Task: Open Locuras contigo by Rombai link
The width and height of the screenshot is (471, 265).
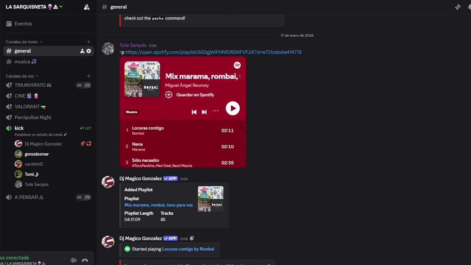Action: [x=188, y=249]
